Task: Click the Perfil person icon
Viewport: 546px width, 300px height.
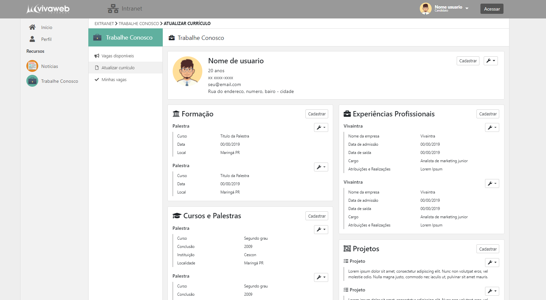Action: click(x=32, y=39)
